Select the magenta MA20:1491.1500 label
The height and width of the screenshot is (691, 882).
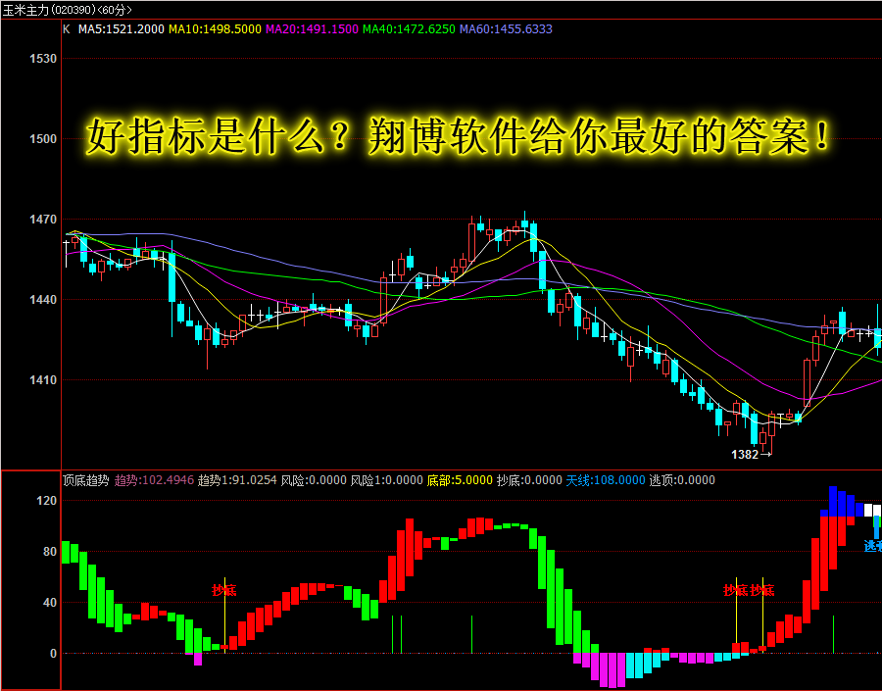(x=312, y=29)
